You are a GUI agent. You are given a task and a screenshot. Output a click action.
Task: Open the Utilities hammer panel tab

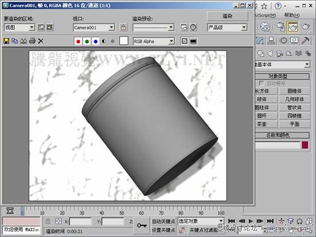(x=306, y=41)
